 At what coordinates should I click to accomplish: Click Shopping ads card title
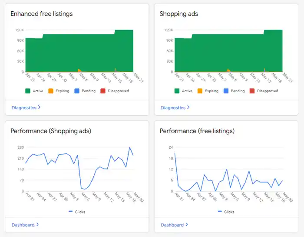pos(179,14)
